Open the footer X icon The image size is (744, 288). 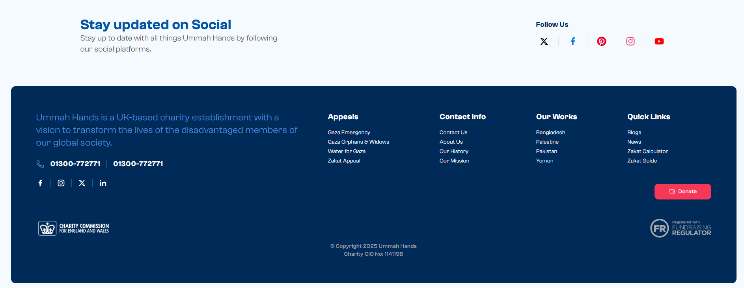[x=82, y=183]
